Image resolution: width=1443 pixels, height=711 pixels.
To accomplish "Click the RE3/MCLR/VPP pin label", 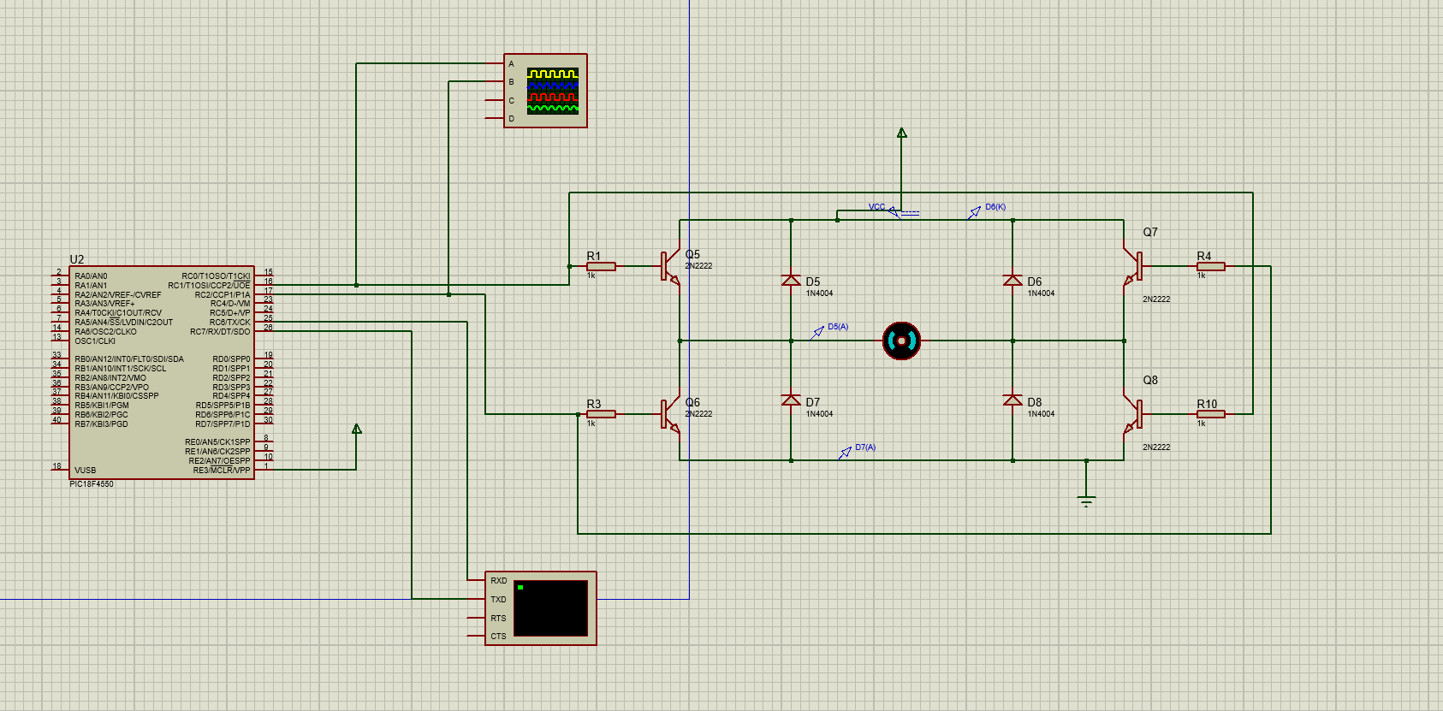I will (222, 471).
